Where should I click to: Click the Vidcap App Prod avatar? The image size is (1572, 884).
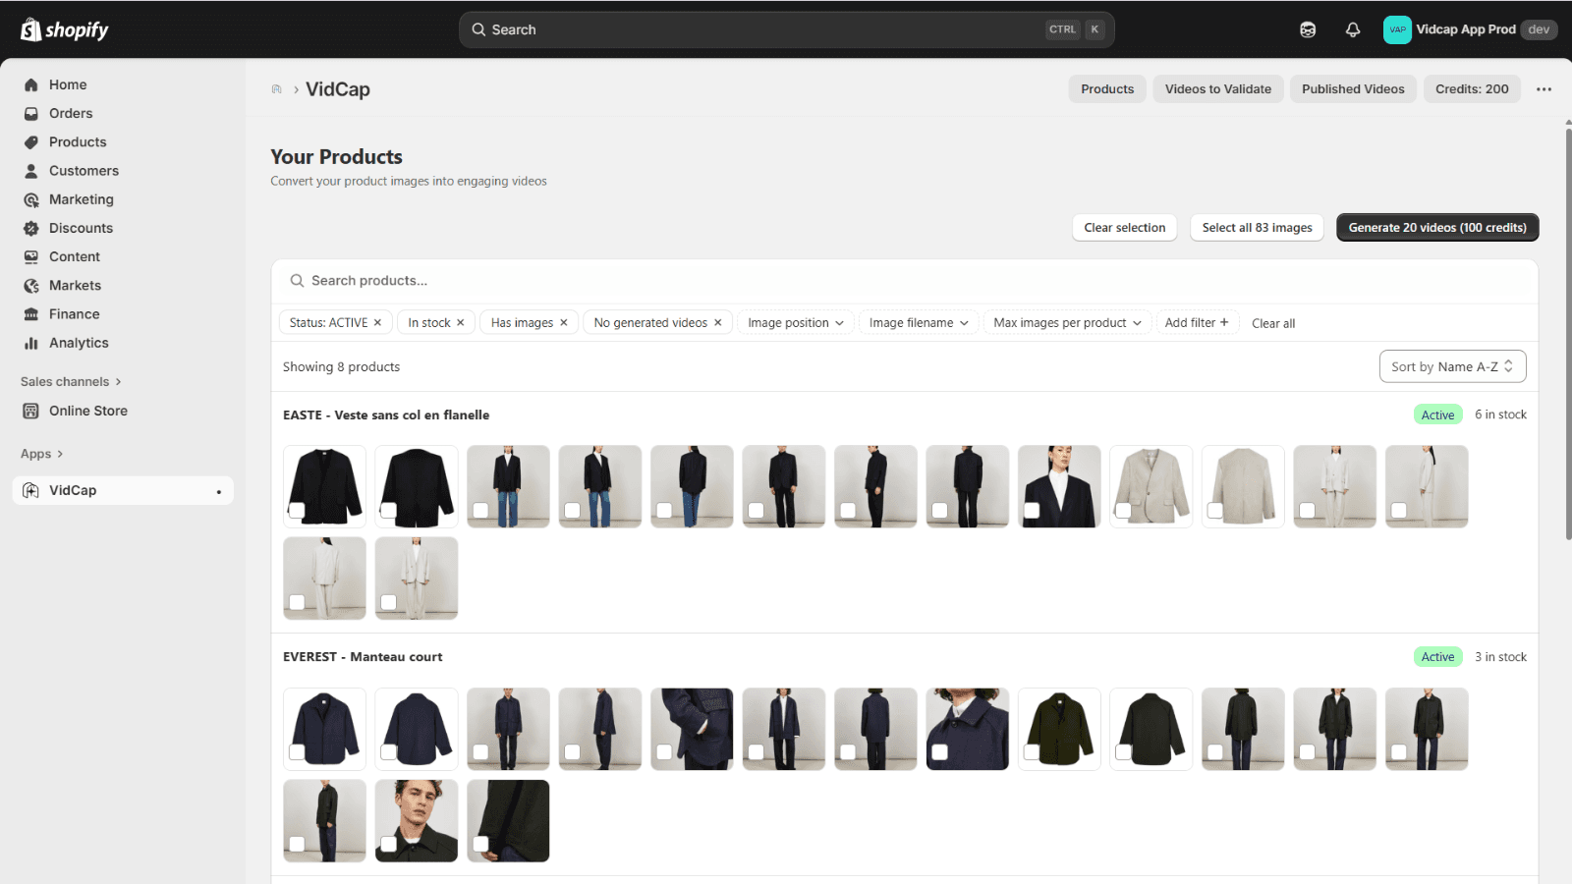coord(1397,29)
